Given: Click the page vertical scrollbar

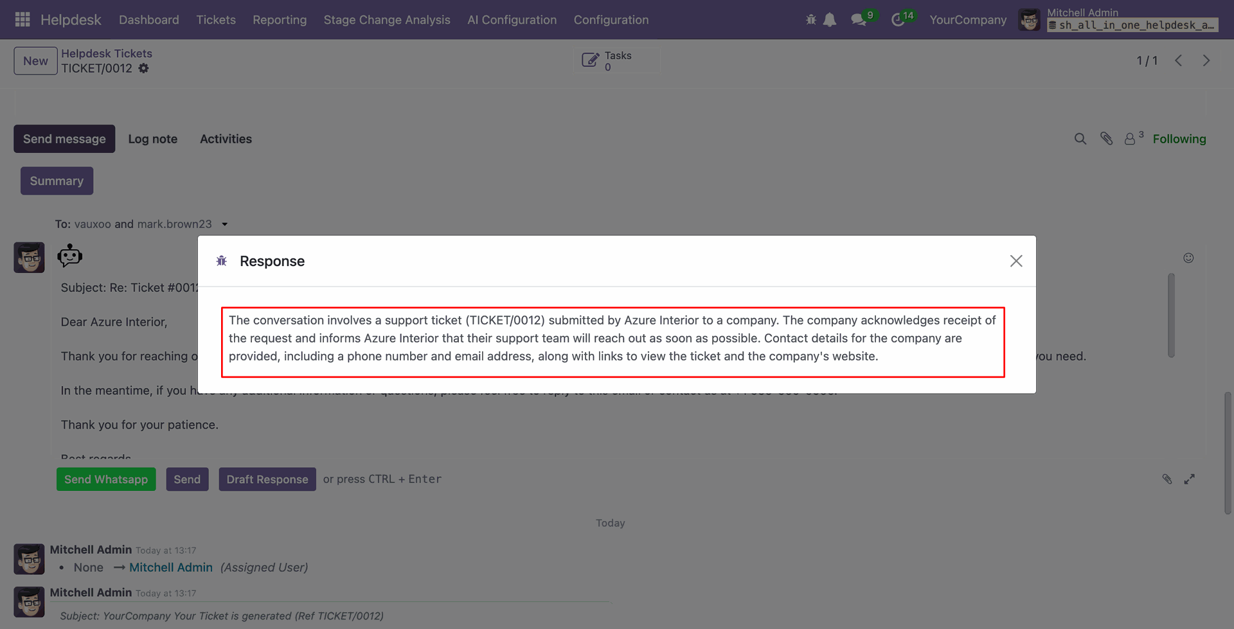Looking at the screenshot, I should click(x=1228, y=452).
